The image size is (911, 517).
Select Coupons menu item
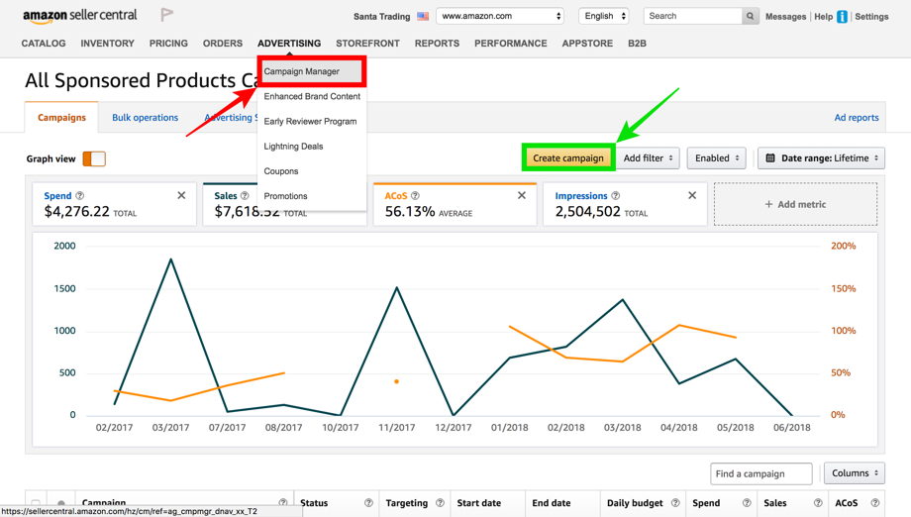(x=312, y=171)
